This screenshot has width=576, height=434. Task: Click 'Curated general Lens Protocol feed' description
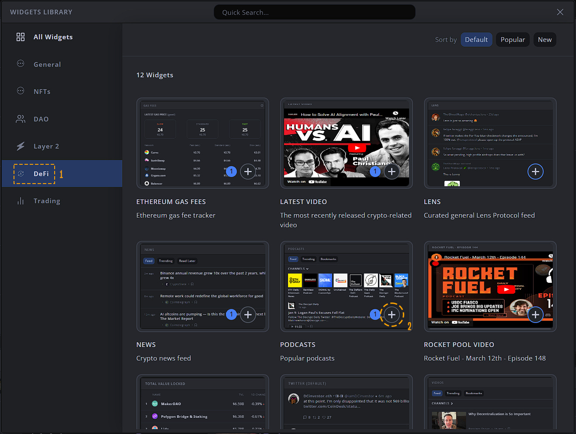479,215
